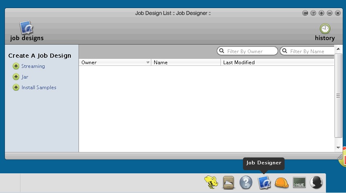Viewport: 346px width, 193px height.
Task: Open the job designs view icon
Action: pyautogui.click(x=26, y=27)
